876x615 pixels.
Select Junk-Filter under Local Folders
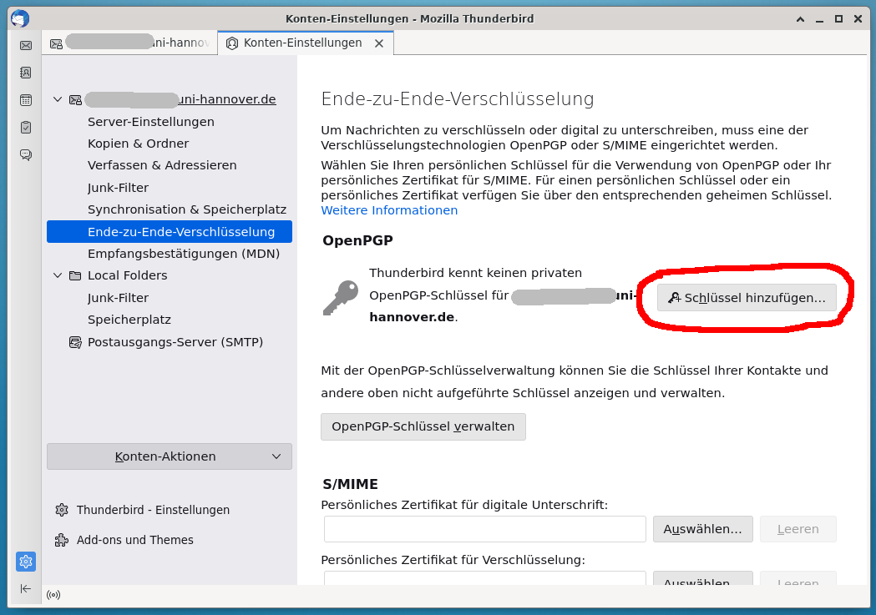point(118,298)
